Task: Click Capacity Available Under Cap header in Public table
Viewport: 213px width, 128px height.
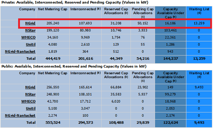Action: coord(171,77)
